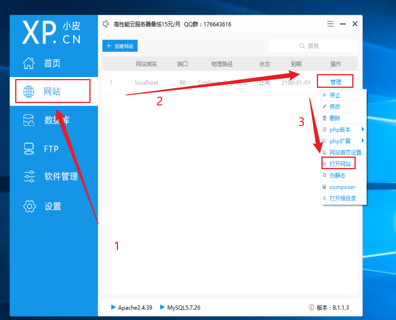Viewport: 396px width, 320px height.
Task: Open 设置 sidebar section
Action: [54, 206]
